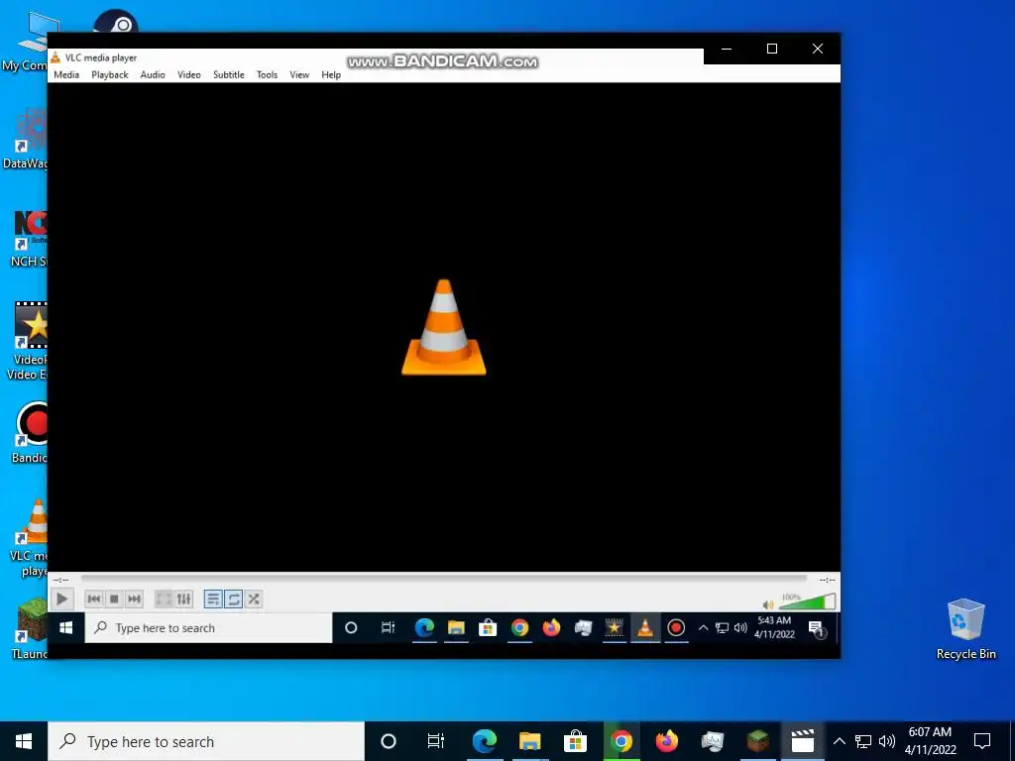The image size is (1015, 761).
Task: Click the bottom taskbar search box
Action: coord(206,741)
